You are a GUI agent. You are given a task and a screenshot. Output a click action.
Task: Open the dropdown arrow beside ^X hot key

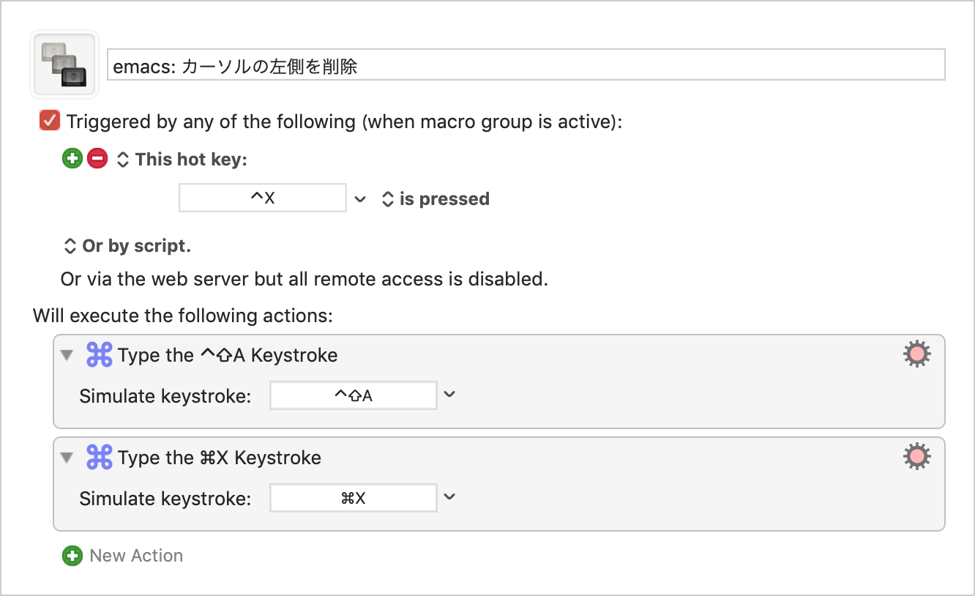pyautogui.click(x=360, y=199)
